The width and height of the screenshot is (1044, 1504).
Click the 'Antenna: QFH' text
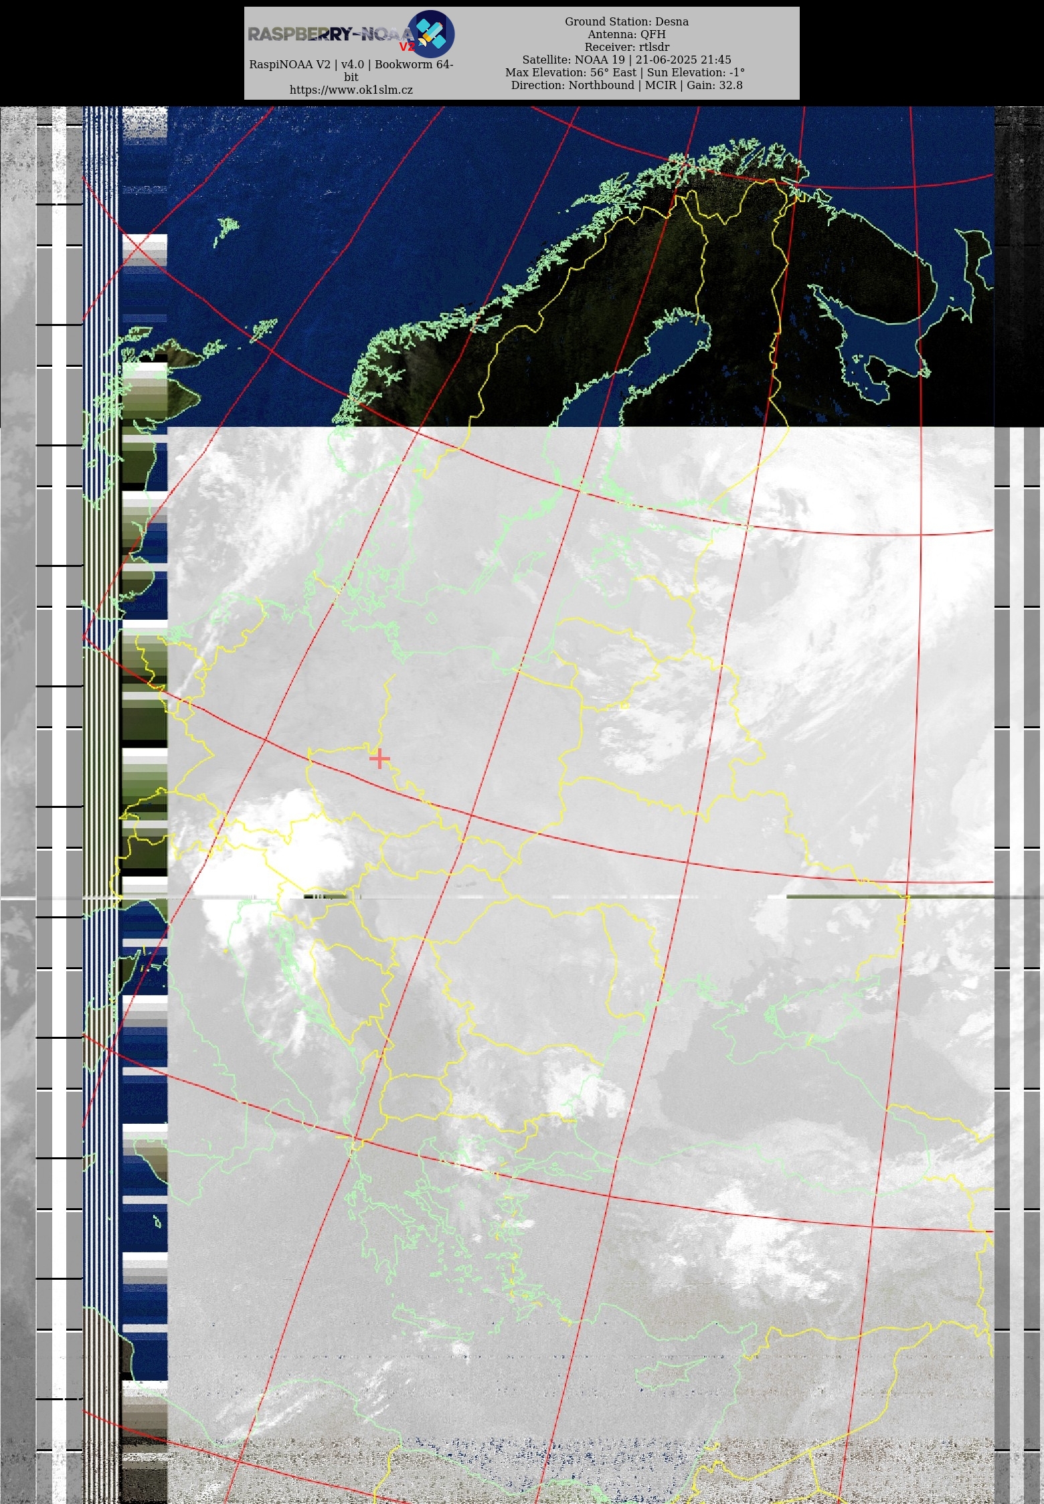pos(626,34)
